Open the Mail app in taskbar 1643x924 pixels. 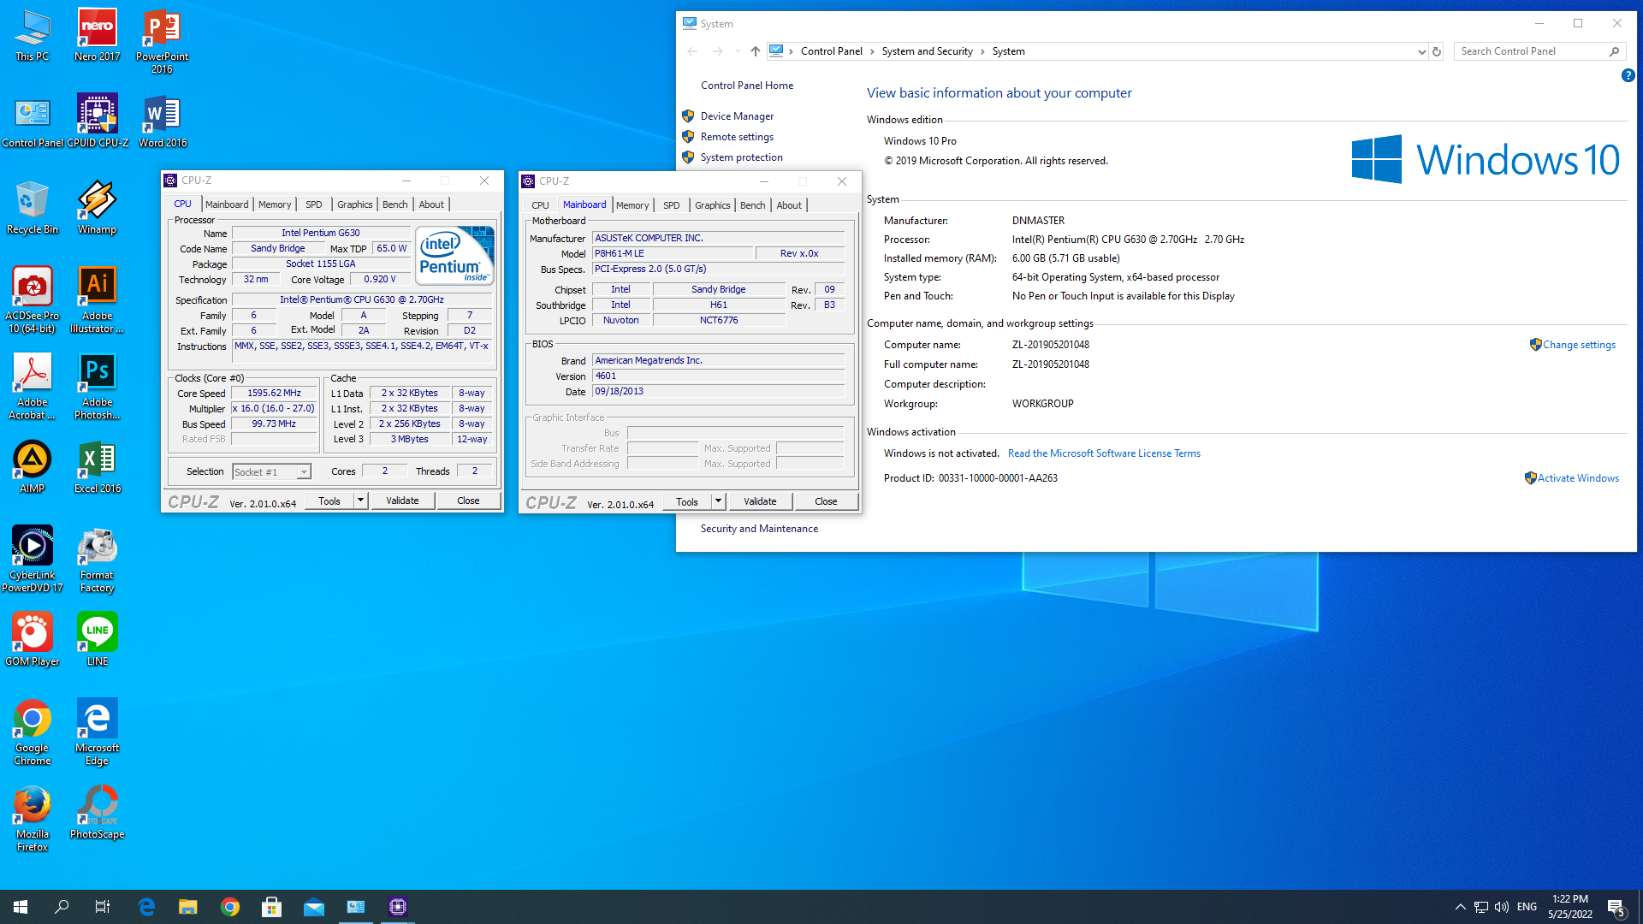pyautogui.click(x=314, y=907)
